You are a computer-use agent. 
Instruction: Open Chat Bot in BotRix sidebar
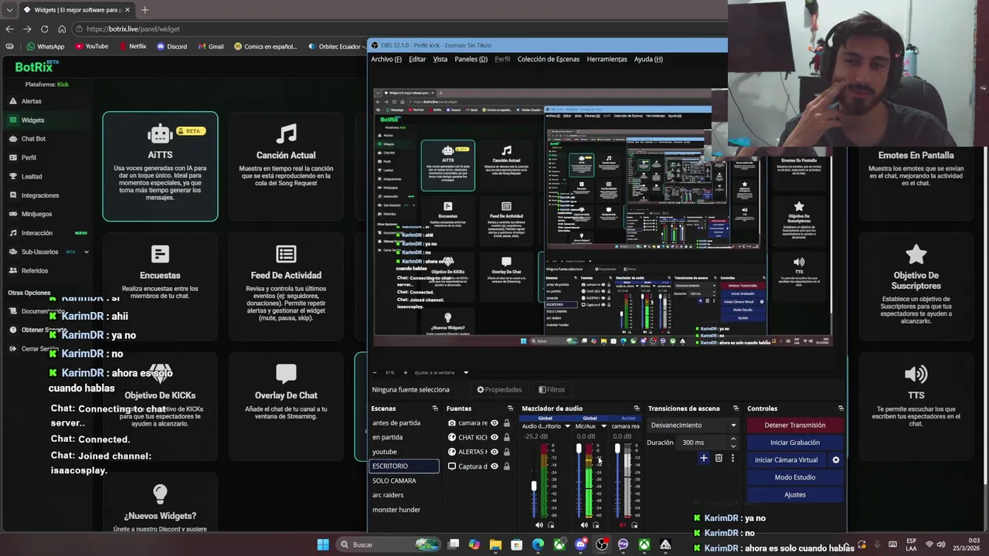tap(33, 139)
